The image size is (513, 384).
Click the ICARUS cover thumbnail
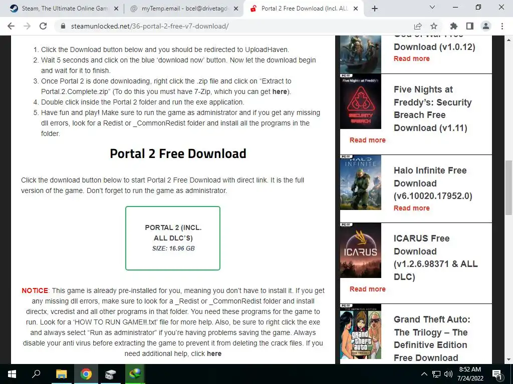click(x=361, y=250)
